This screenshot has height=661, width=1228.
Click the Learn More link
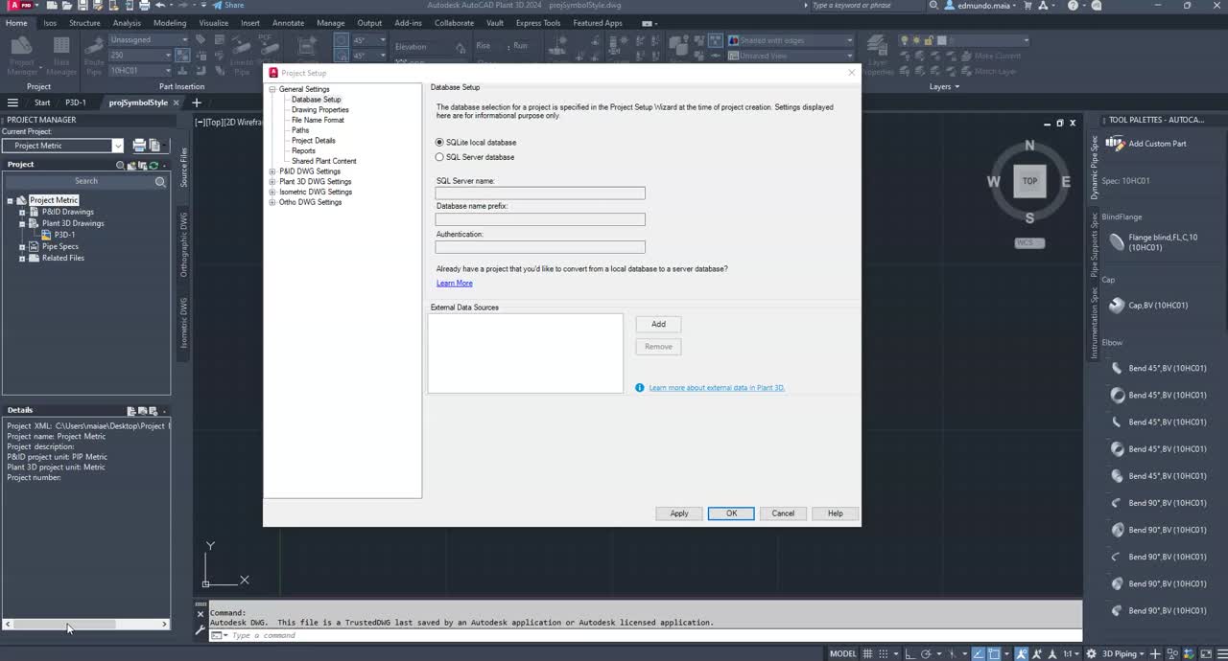(454, 283)
